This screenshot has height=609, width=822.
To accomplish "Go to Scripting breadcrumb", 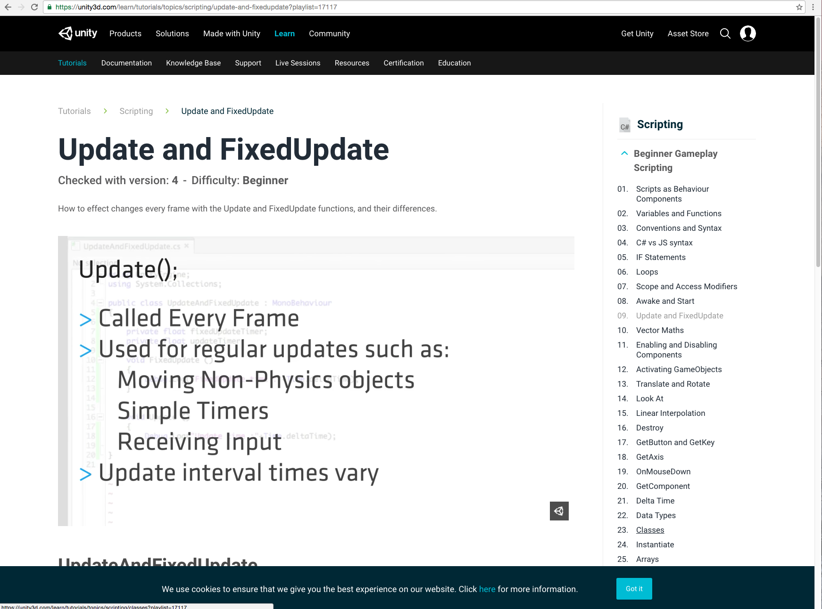I will (x=136, y=111).
